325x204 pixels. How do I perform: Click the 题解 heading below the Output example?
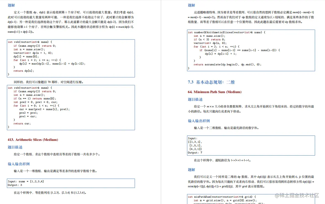click(191, 169)
